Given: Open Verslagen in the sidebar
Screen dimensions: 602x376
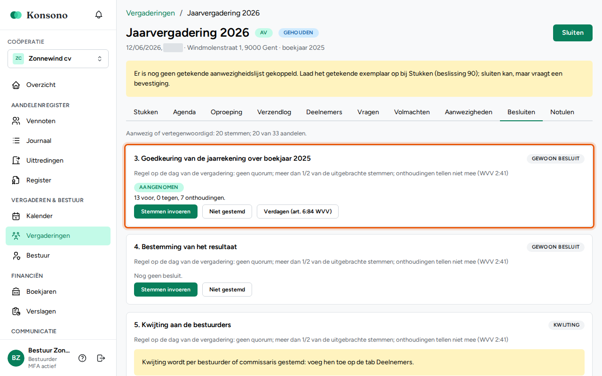Looking at the screenshot, I should click(x=58, y=312).
